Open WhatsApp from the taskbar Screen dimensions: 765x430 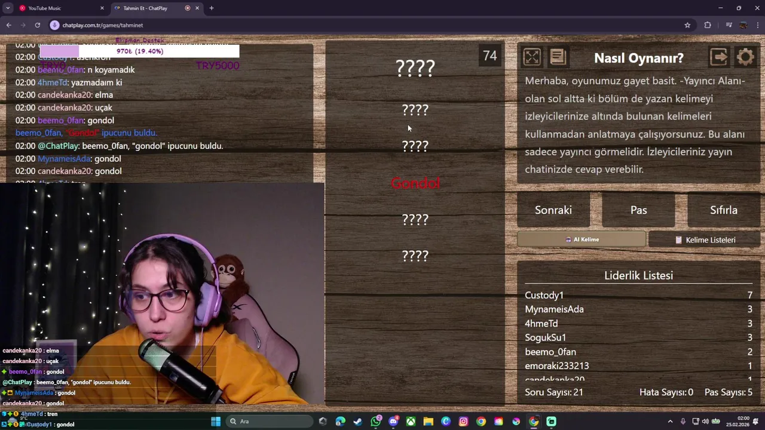pyautogui.click(x=376, y=422)
